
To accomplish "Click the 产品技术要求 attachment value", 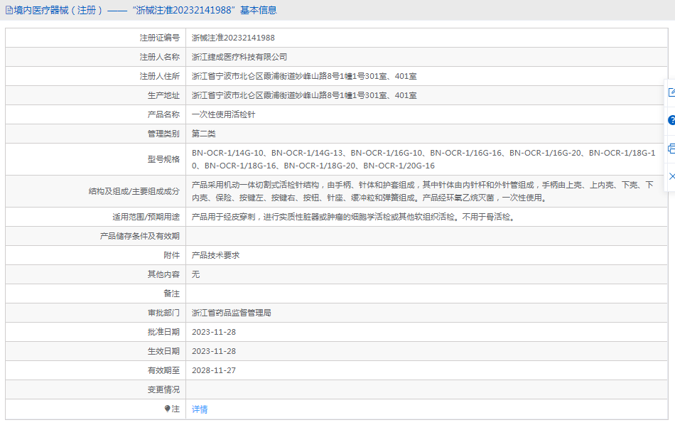I will pos(216,255).
